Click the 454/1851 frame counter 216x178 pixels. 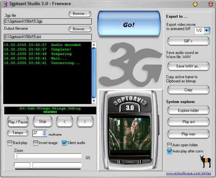pos(50,112)
